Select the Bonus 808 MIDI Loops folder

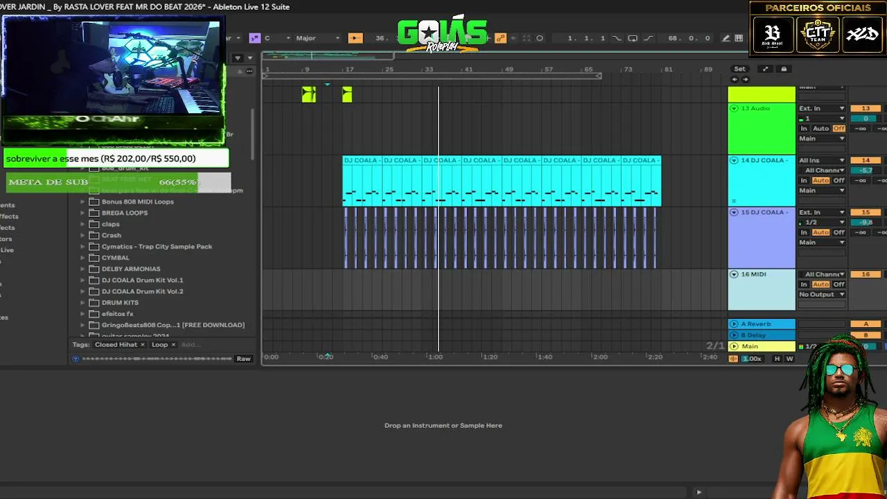(138, 202)
